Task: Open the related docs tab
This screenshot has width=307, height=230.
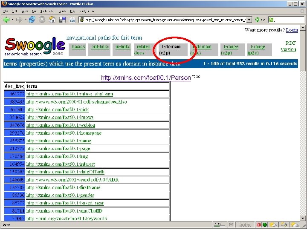Action: [142, 50]
